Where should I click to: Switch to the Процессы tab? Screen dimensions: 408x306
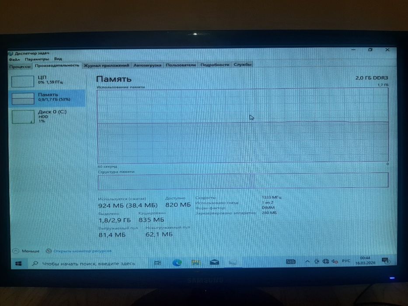tap(20, 66)
